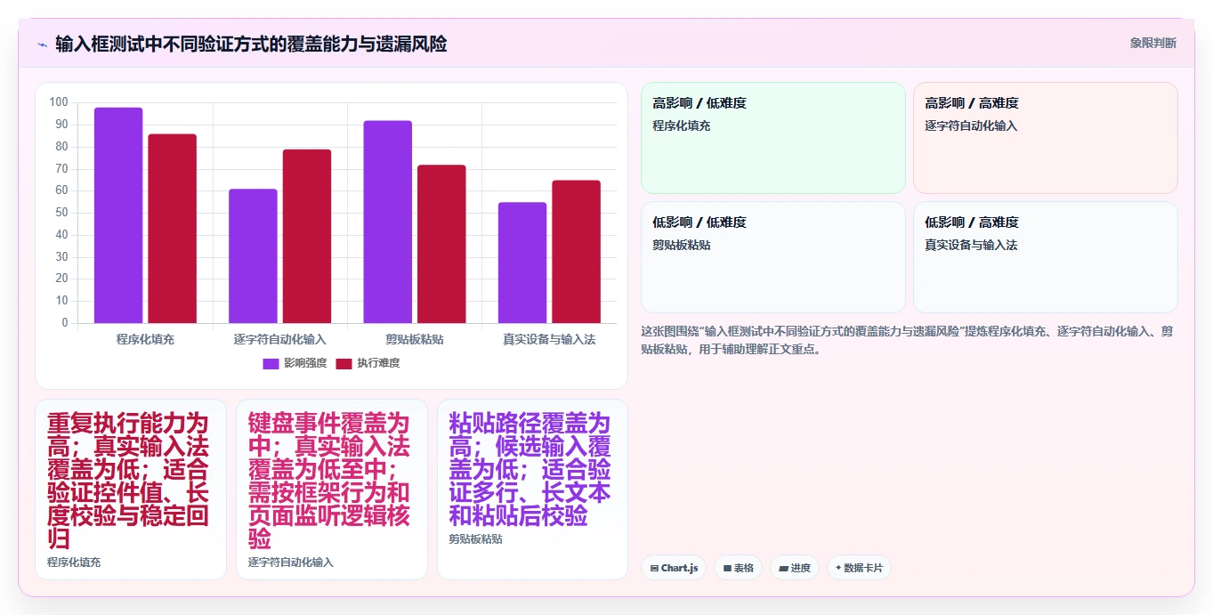Click the main title 输入框测试中不同验证方式
Screen dimensions: 1213x615
(x=251, y=44)
